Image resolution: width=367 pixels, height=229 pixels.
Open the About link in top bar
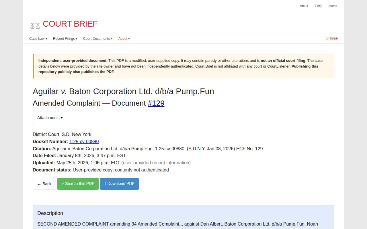pos(304,6)
